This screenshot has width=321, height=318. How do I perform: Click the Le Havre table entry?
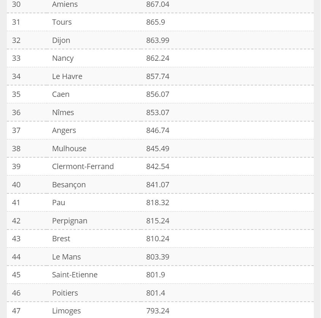(x=67, y=76)
